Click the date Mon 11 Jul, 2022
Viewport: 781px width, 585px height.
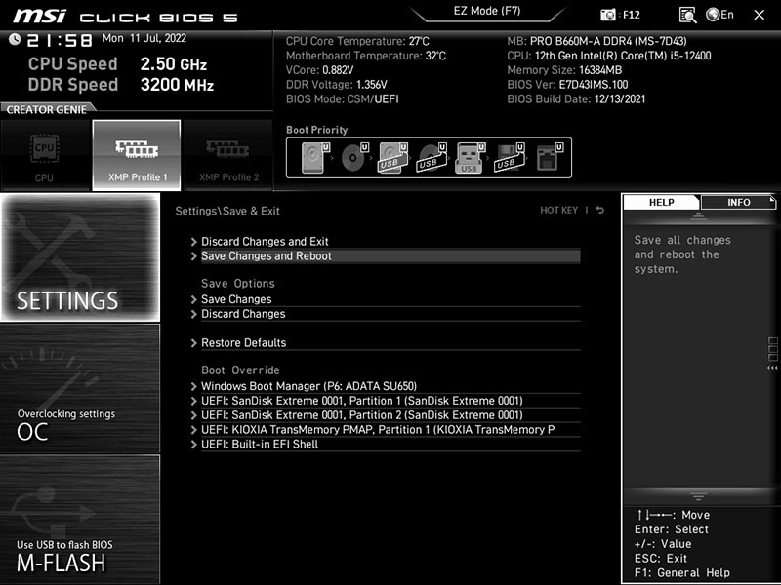[144, 38]
